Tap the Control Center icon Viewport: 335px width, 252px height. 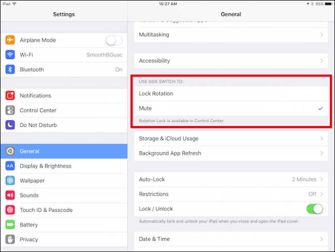pos(10,111)
